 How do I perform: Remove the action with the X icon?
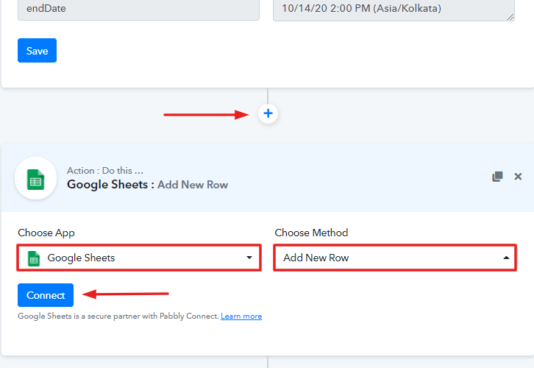[x=518, y=177]
